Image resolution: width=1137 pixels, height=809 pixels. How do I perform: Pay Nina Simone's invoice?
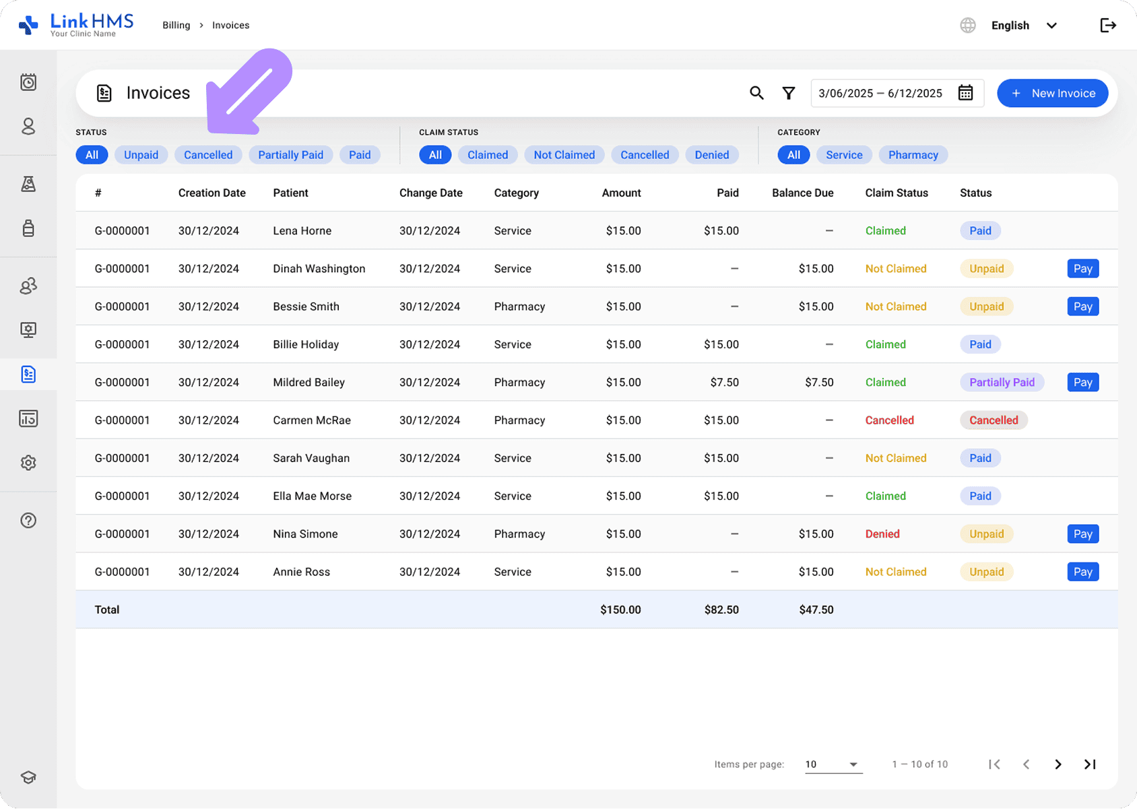click(x=1082, y=533)
